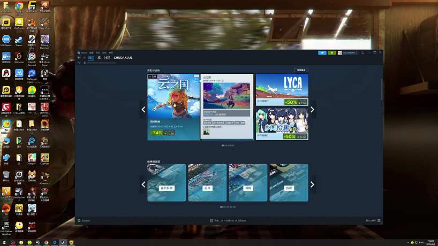The height and width of the screenshot is (246, 438).
Task: Switch to Big Picture mode icon
Action: (363, 53)
